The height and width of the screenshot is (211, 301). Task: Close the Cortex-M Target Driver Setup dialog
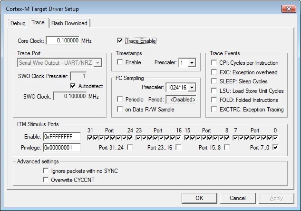(289, 9)
